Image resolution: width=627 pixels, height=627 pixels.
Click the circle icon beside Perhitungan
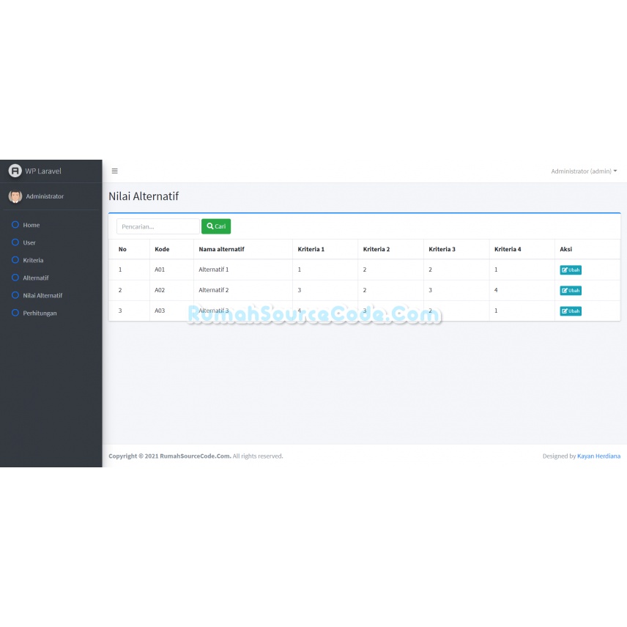click(x=15, y=312)
